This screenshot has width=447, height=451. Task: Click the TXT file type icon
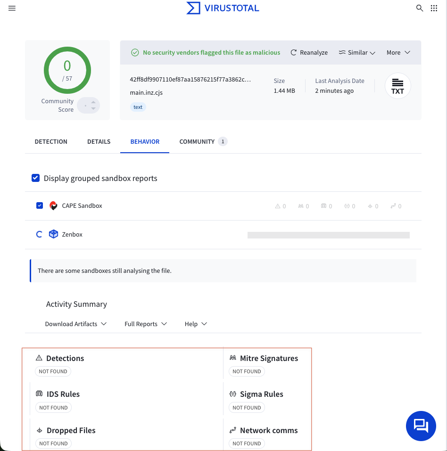click(397, 86)
